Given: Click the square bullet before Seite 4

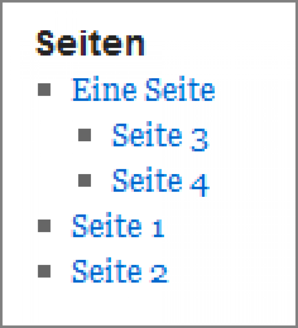Looking at the screenshot, I should tap(84, 180).
